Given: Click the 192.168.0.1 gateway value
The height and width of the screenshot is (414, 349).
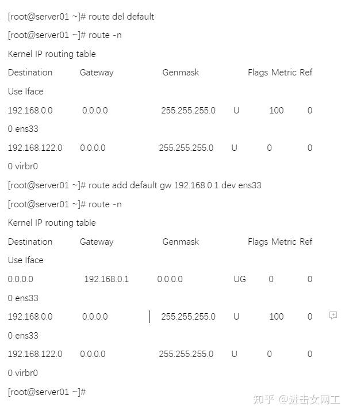Looking at the screenshot, I should pos(106,279).
